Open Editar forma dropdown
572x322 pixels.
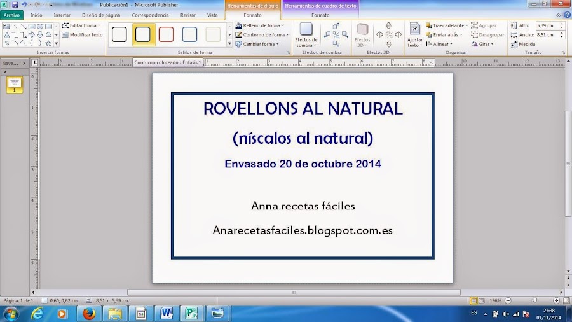pyautogui.click(x=81, y=25)
